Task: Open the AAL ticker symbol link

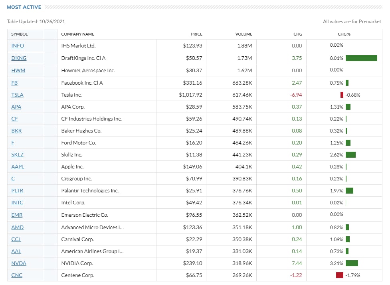Action: 16,251
